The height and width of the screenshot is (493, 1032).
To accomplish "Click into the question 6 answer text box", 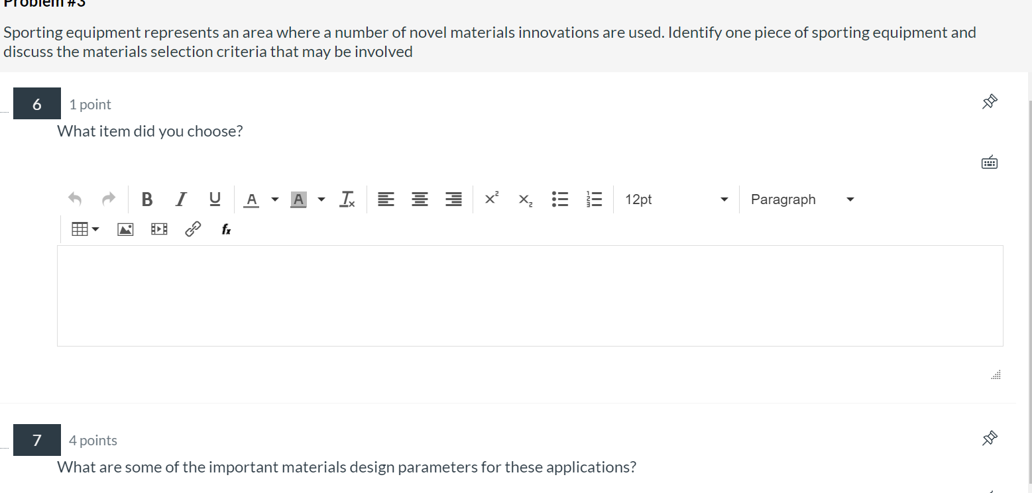I will click(530, 296).
